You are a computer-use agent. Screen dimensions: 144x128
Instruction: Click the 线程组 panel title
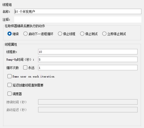coord(7,5)
